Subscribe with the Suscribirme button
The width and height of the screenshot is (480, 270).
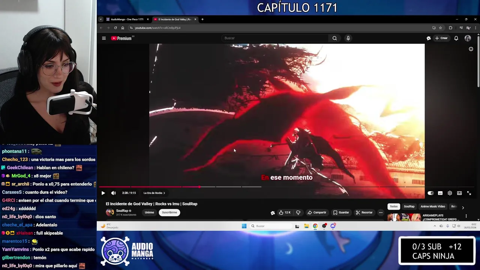169,213
